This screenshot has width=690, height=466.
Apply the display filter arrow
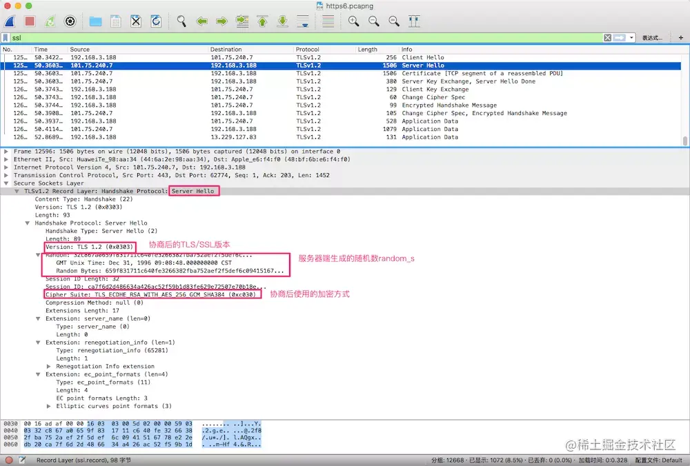coord(620,38)
